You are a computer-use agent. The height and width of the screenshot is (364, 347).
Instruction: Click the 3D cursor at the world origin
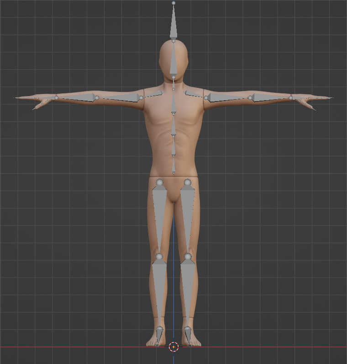173,347
